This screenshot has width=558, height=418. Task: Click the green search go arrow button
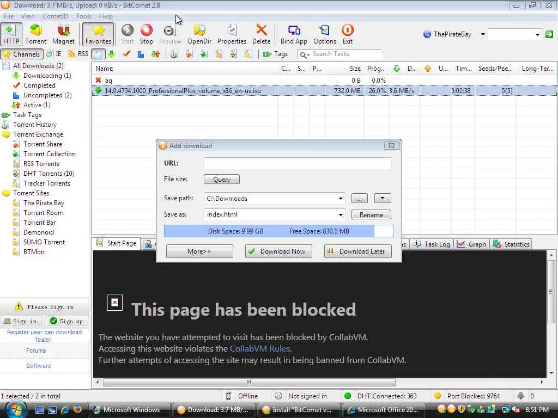click(x=549, y=34)
